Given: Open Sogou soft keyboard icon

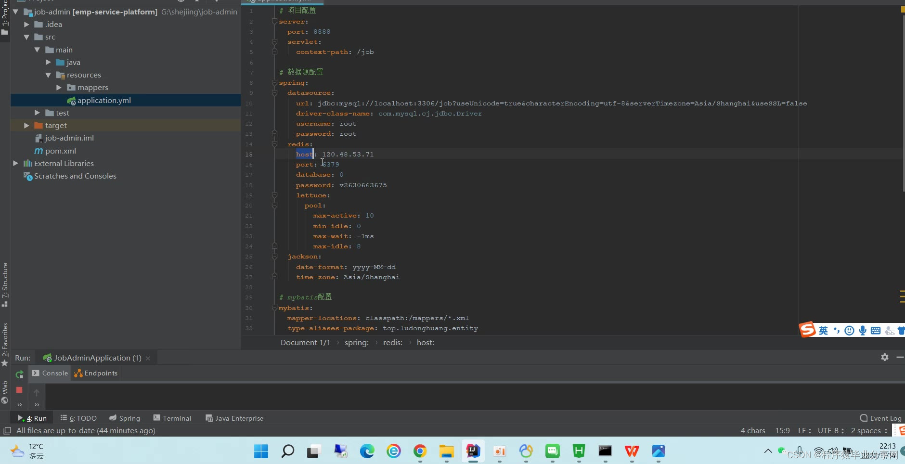Looking at the screenshot, I should pos(876,330).
